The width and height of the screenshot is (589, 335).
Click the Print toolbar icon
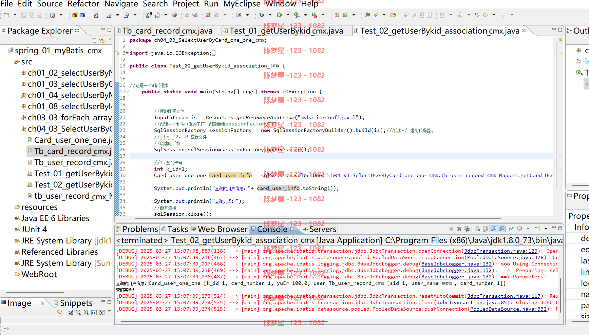point(39,15)
